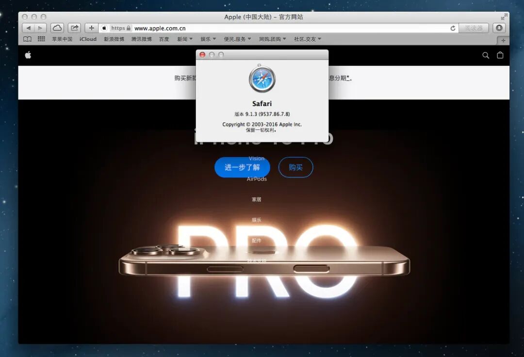Go forward with the Safari forward arrow

click(40, 28)
